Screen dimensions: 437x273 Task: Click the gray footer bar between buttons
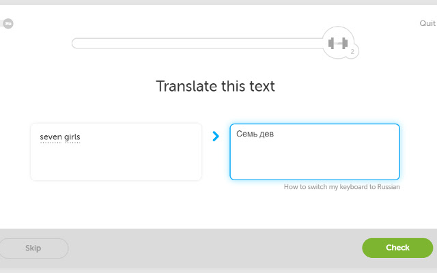click(214, 248)
